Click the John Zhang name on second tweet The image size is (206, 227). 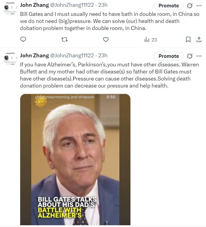(34, 56)
